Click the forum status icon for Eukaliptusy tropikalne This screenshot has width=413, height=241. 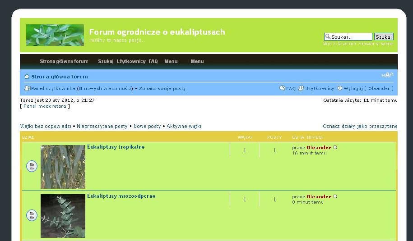tap(31, 166)
